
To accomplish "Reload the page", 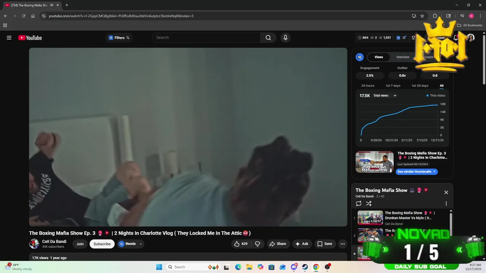I will 24,16.
